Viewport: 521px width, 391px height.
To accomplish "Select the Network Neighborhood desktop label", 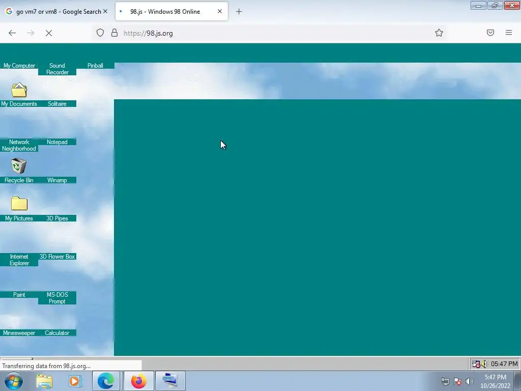I will coord(19,145).
